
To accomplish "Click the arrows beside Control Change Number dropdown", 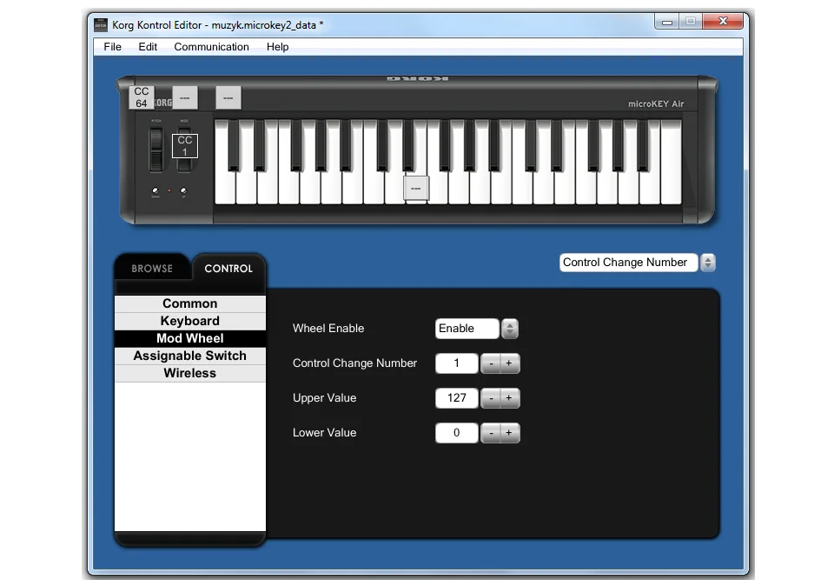I will (707, 263).
